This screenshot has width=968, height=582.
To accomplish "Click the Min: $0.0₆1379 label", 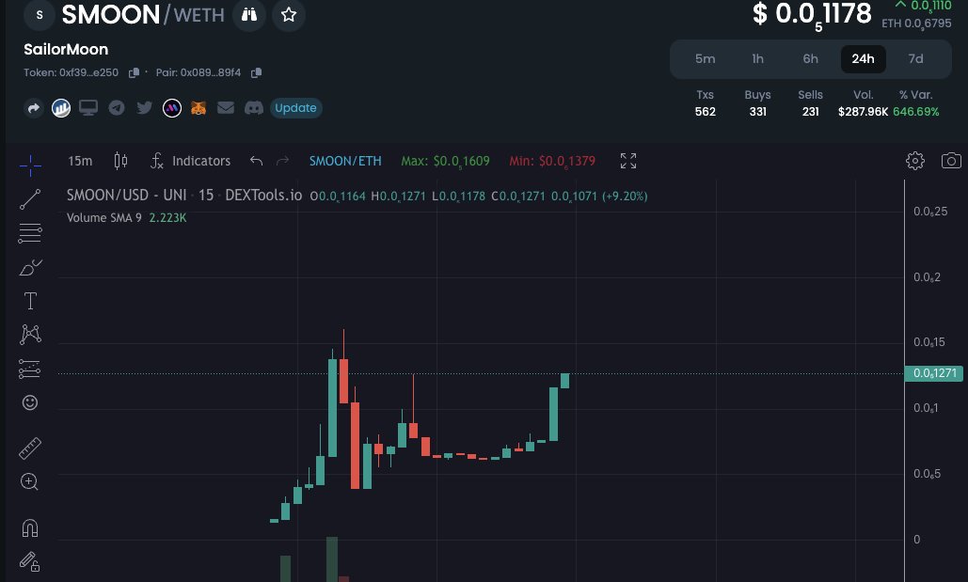I will tap(552, 162).
